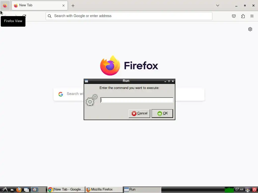Open Firefox View from the tab bar
Screen dimensions: 258x193
(x=5, y=6)
